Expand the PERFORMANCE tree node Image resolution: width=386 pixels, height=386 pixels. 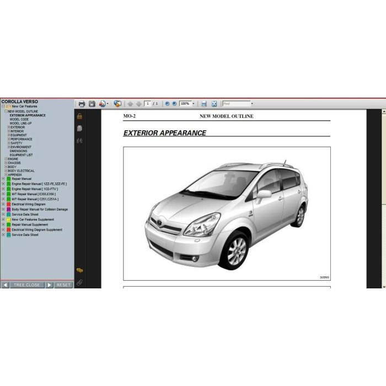tap(9, 139)
